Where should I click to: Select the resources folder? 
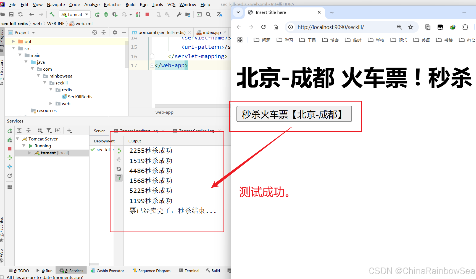[44, 110]
